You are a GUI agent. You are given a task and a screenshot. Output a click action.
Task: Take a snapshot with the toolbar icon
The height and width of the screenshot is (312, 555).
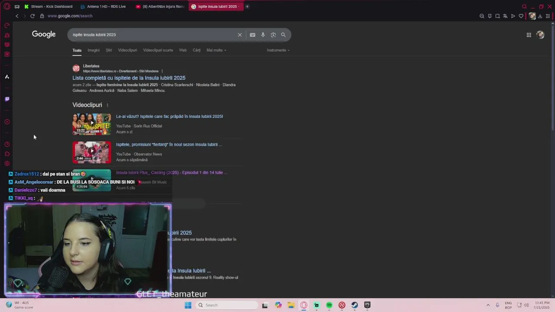pos(497,16)
